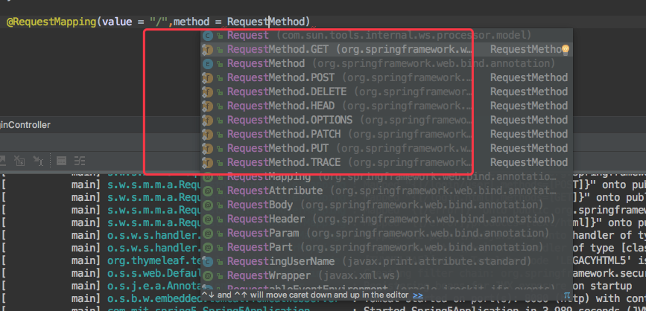
Task: Click the 'on startup' console text
Action: tap(603, 286)
